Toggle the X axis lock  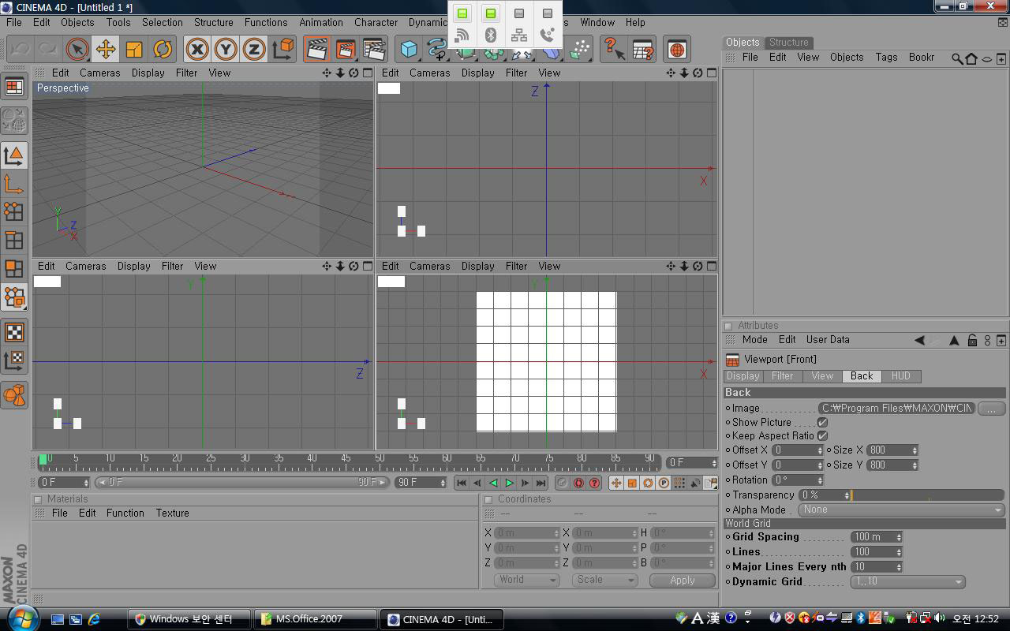(197, 49)
